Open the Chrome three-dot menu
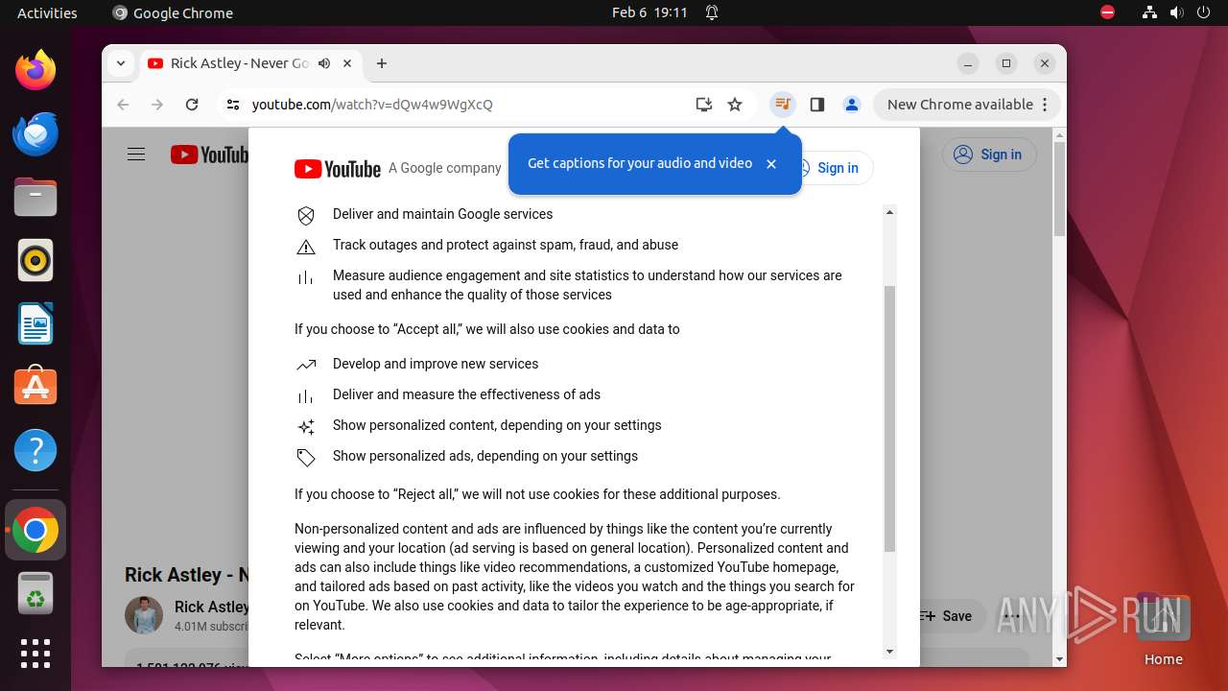Image resolution: width=1228 pixels, height=691 pixels. point(1045,105)
